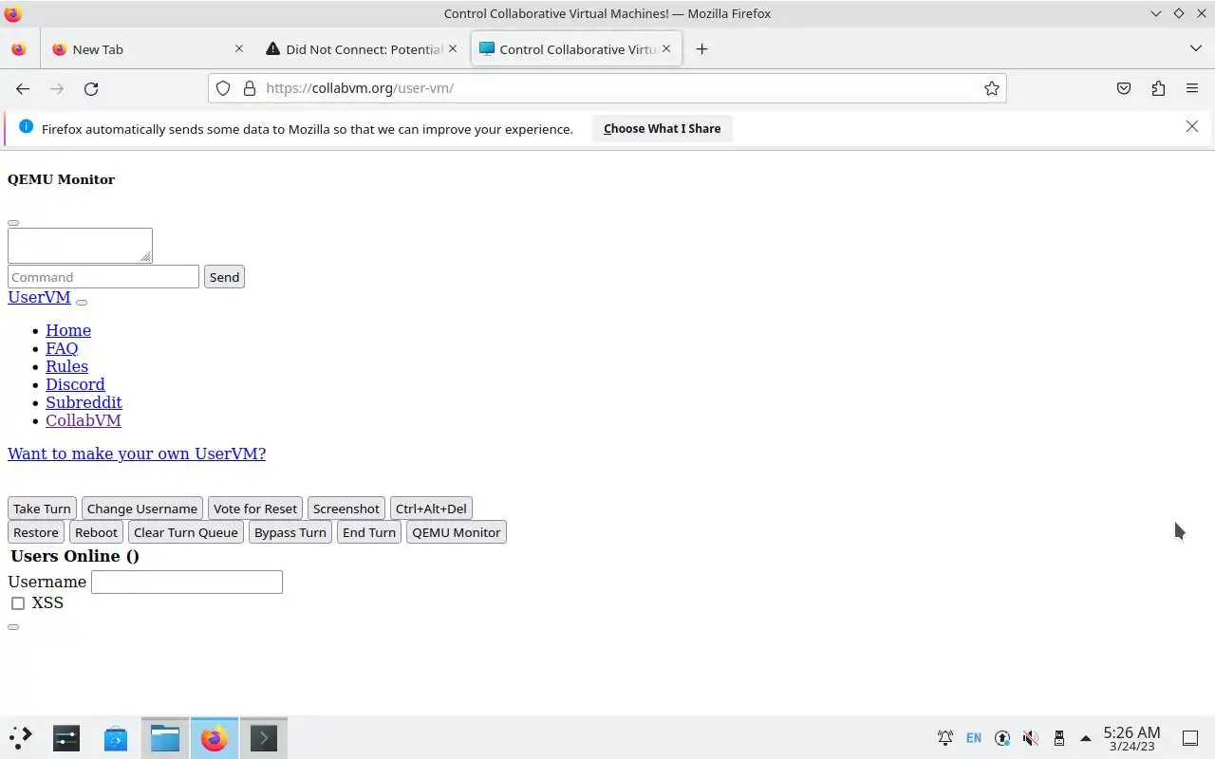
Task: Expand the system tray hidden icons arrow
Action: click(x=1086, y=738)
